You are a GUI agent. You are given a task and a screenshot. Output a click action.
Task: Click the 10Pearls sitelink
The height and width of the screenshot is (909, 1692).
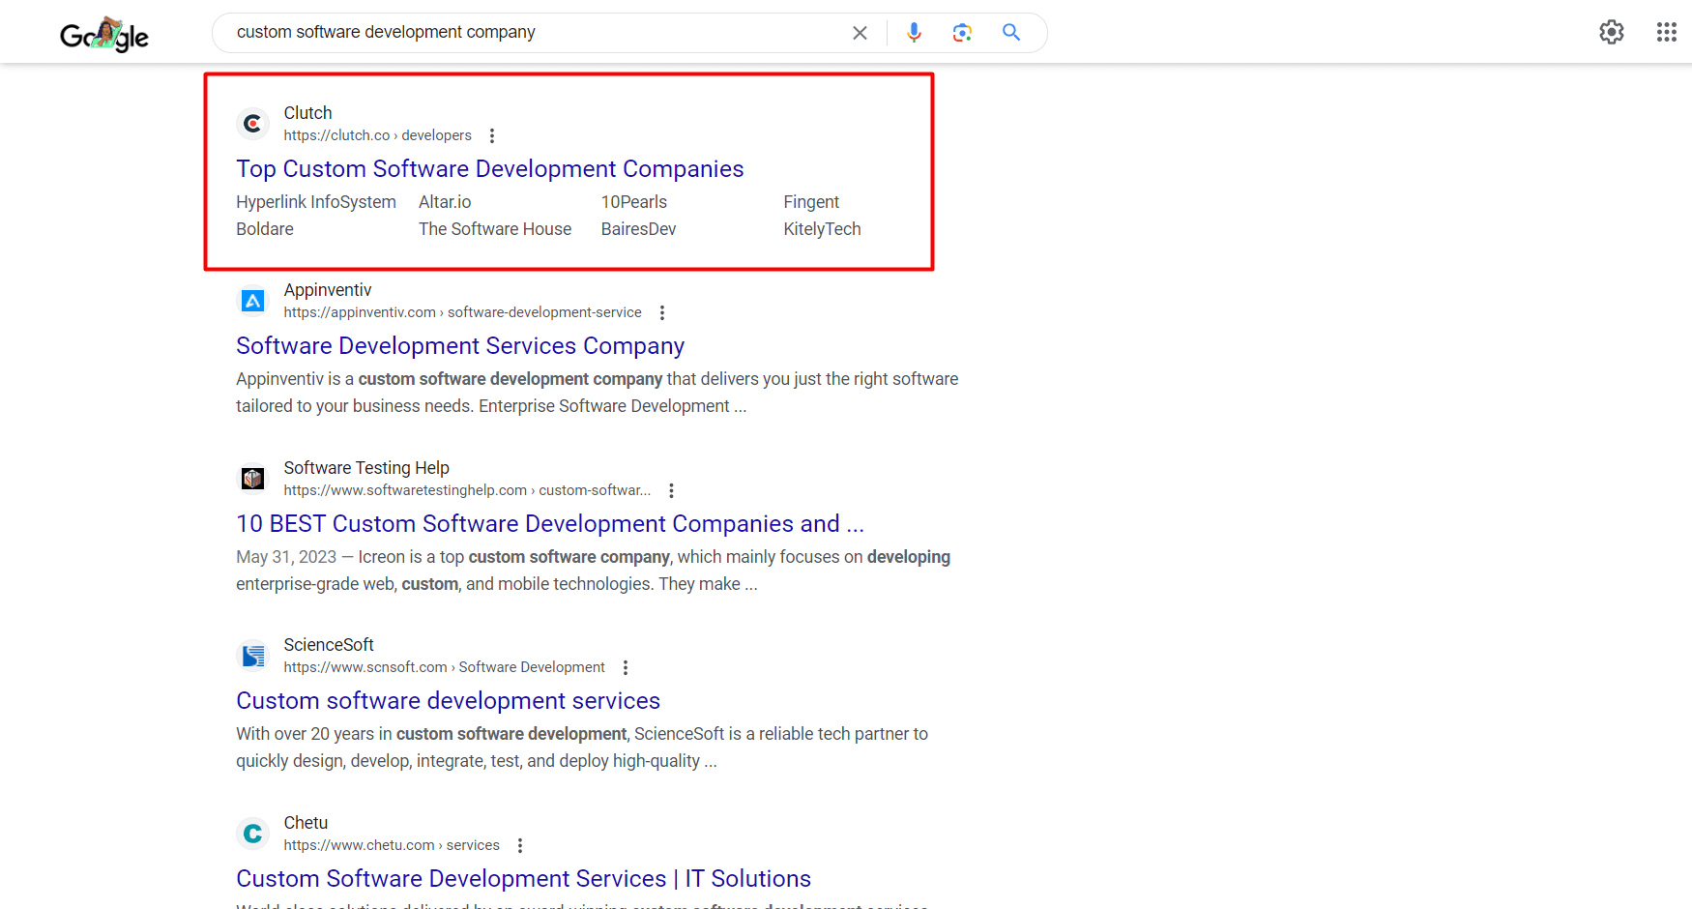click(x=634, y=202)
